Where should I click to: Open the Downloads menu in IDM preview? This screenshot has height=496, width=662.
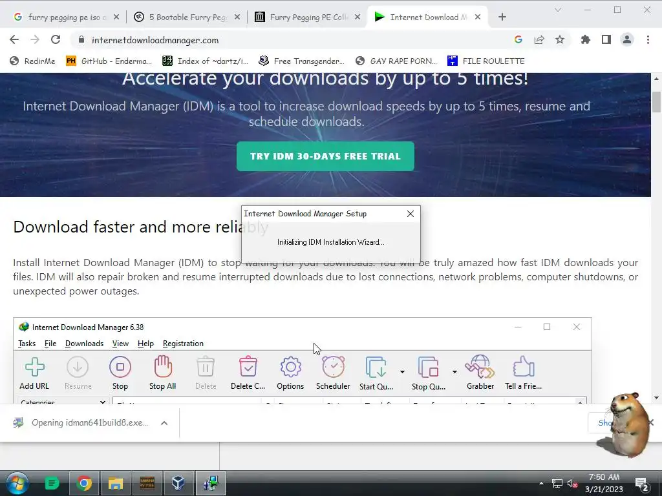tap(84, 344)
